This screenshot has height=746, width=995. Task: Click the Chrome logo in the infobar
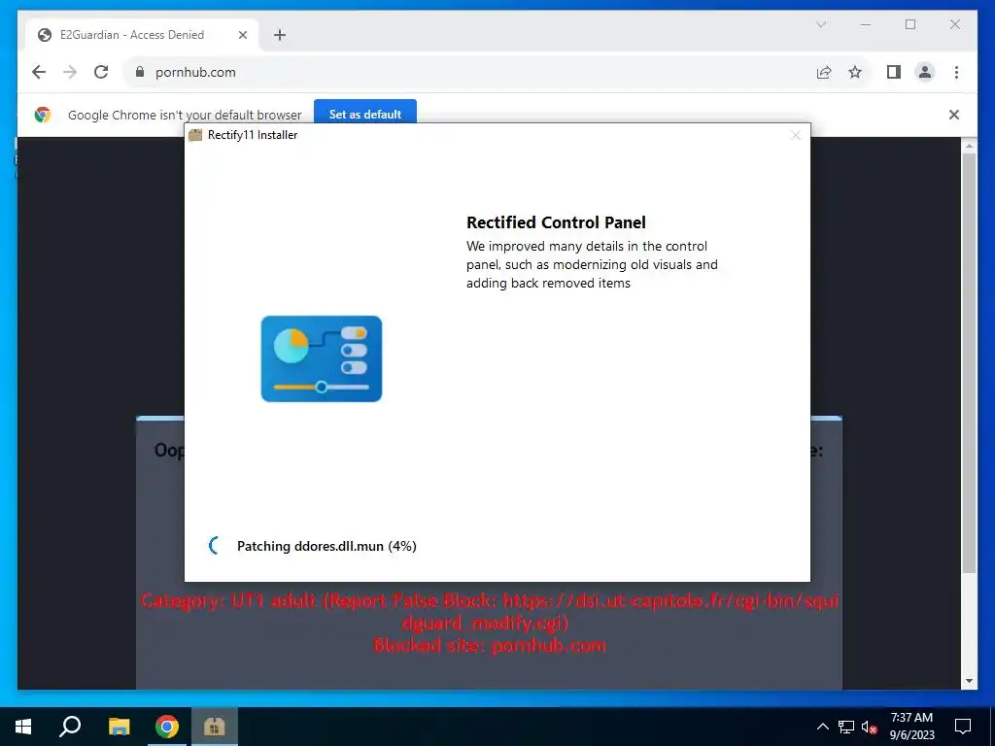pos(43,115)
